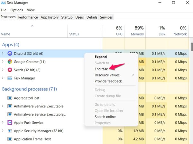193x144 pixels.
Task: Open the File menu
Action: tap(4, 10)
